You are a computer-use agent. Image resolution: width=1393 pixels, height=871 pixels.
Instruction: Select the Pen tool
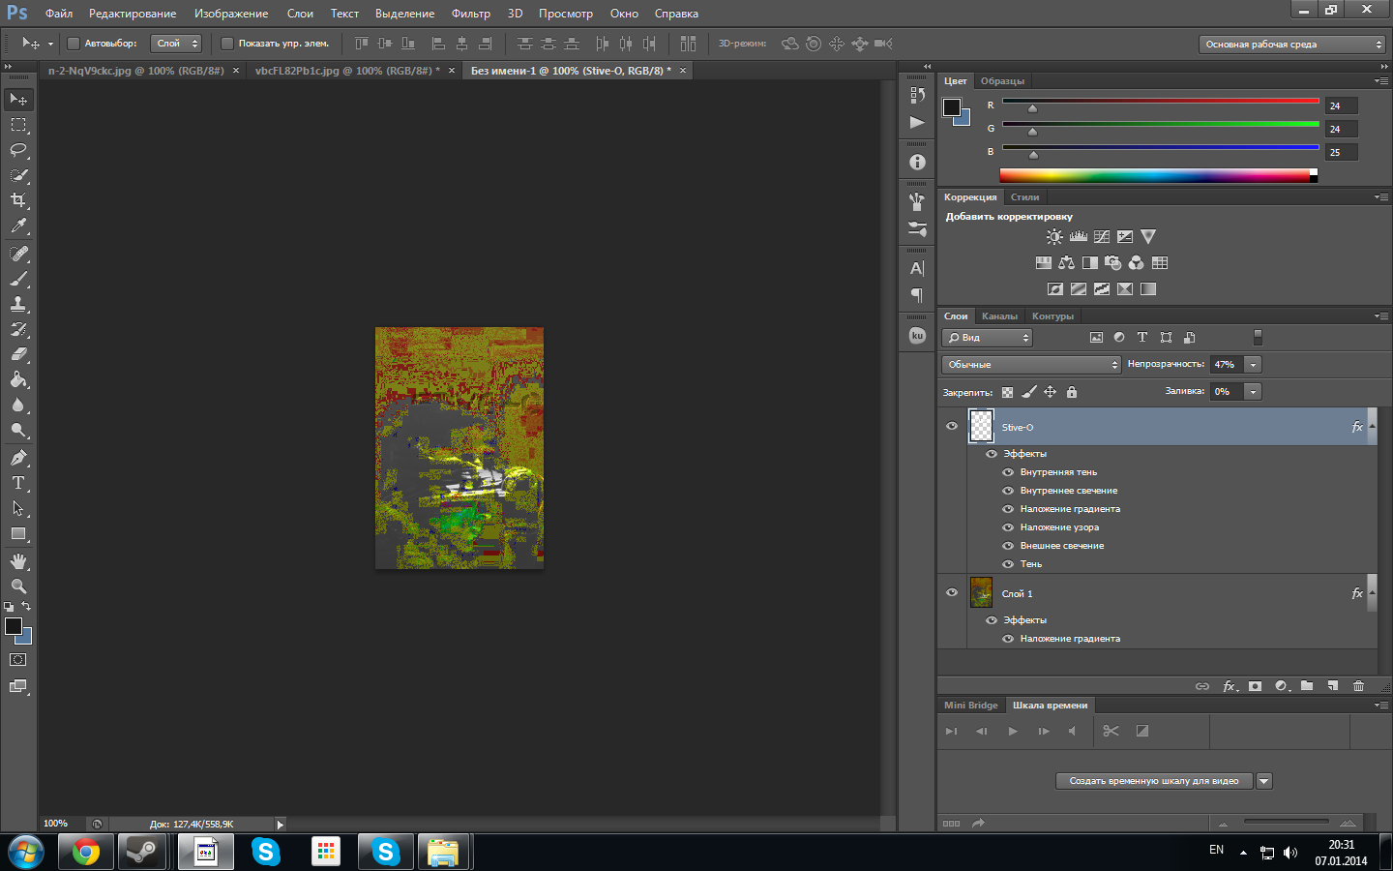tap(18, 458)
